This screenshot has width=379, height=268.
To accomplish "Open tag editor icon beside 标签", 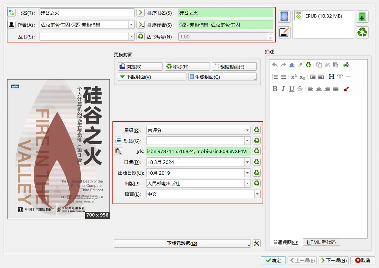I will point(118,141).
